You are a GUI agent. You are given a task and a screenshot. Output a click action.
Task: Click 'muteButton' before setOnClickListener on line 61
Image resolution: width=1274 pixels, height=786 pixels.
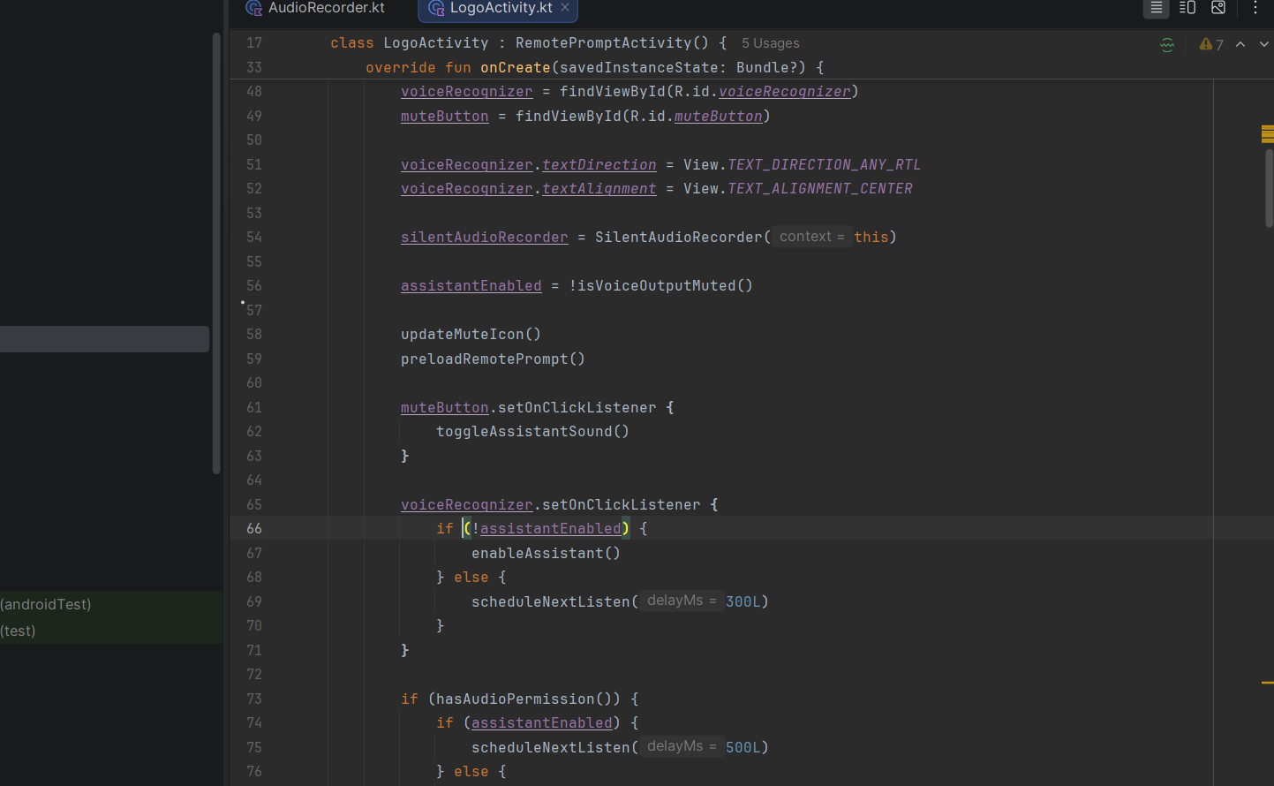444,407
